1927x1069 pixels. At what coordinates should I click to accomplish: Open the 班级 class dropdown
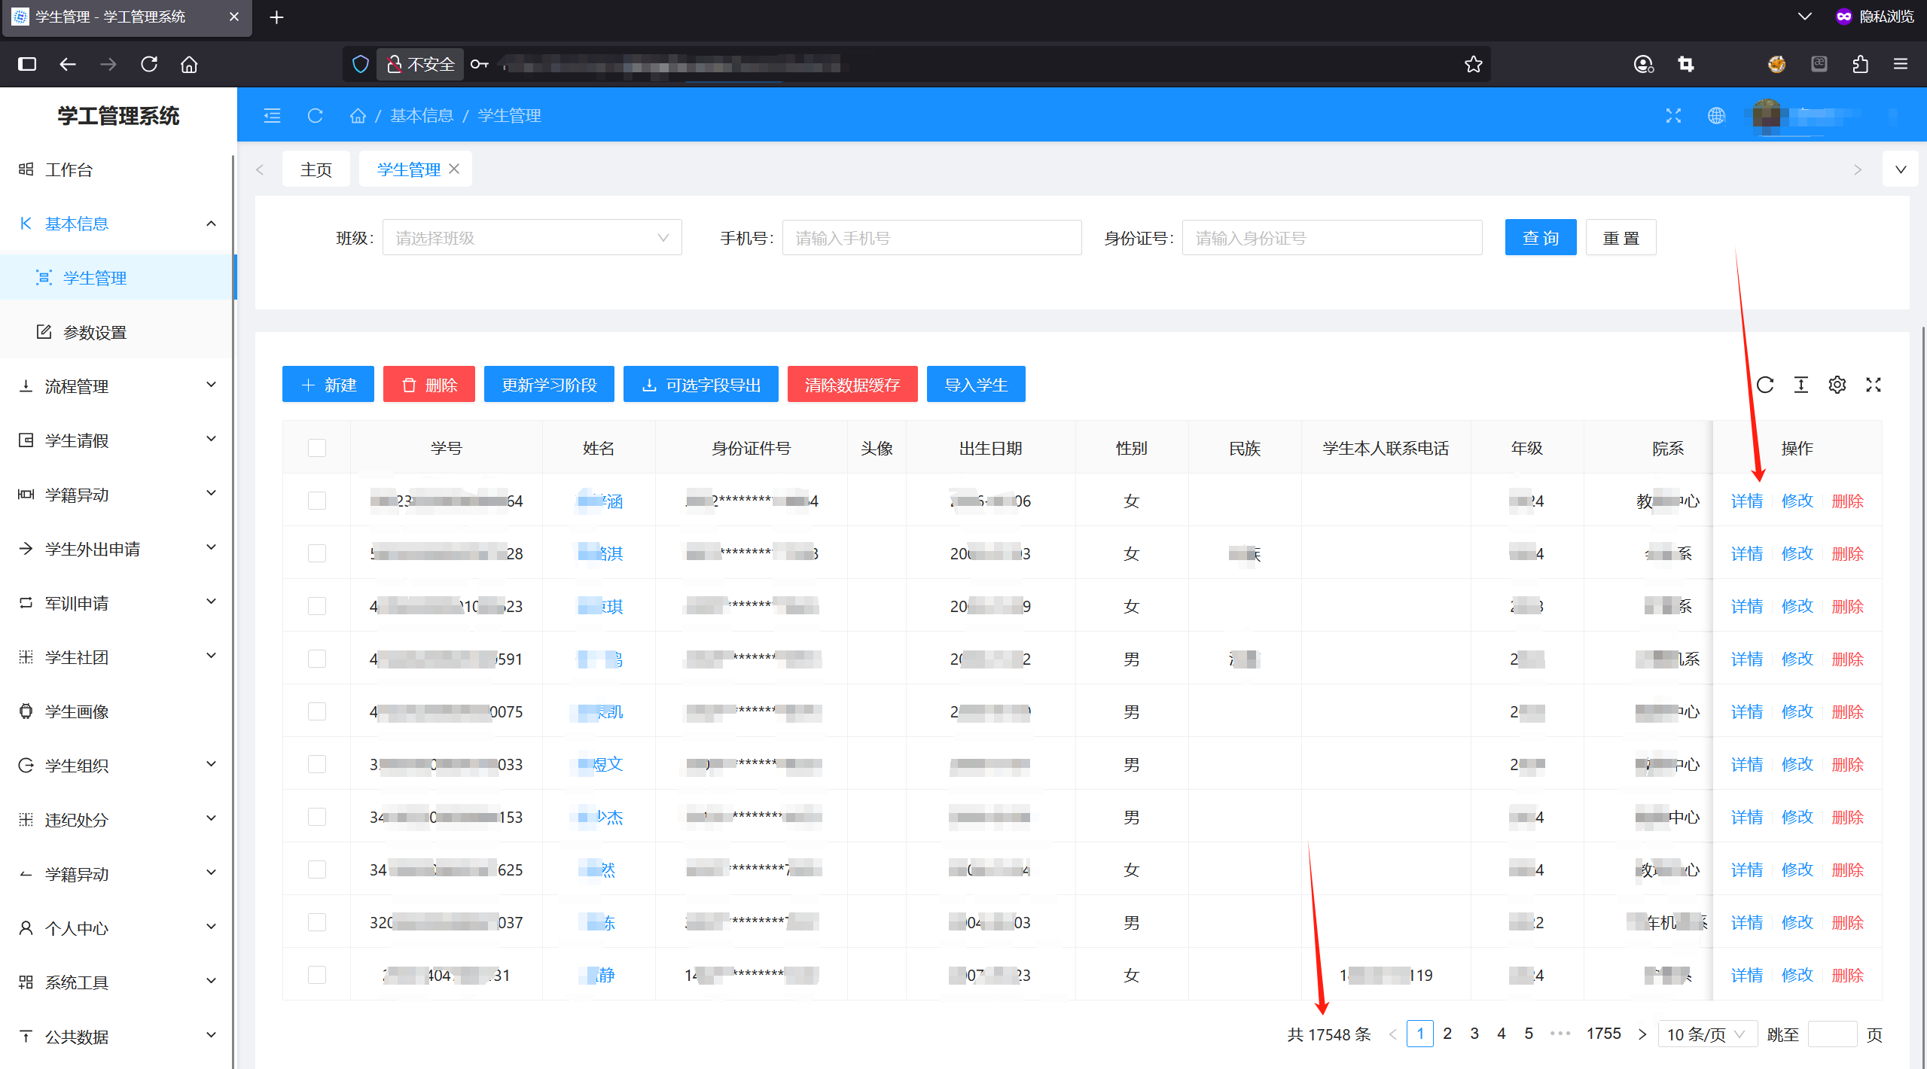point(532,238)
